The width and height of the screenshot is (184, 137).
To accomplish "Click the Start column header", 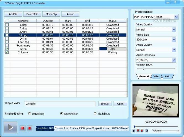I will pos(68,21).
